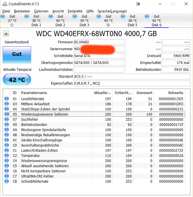193x197 pixels.
Task: Click the ID column header
Action: pyautogui.click(x=15, y=93)
